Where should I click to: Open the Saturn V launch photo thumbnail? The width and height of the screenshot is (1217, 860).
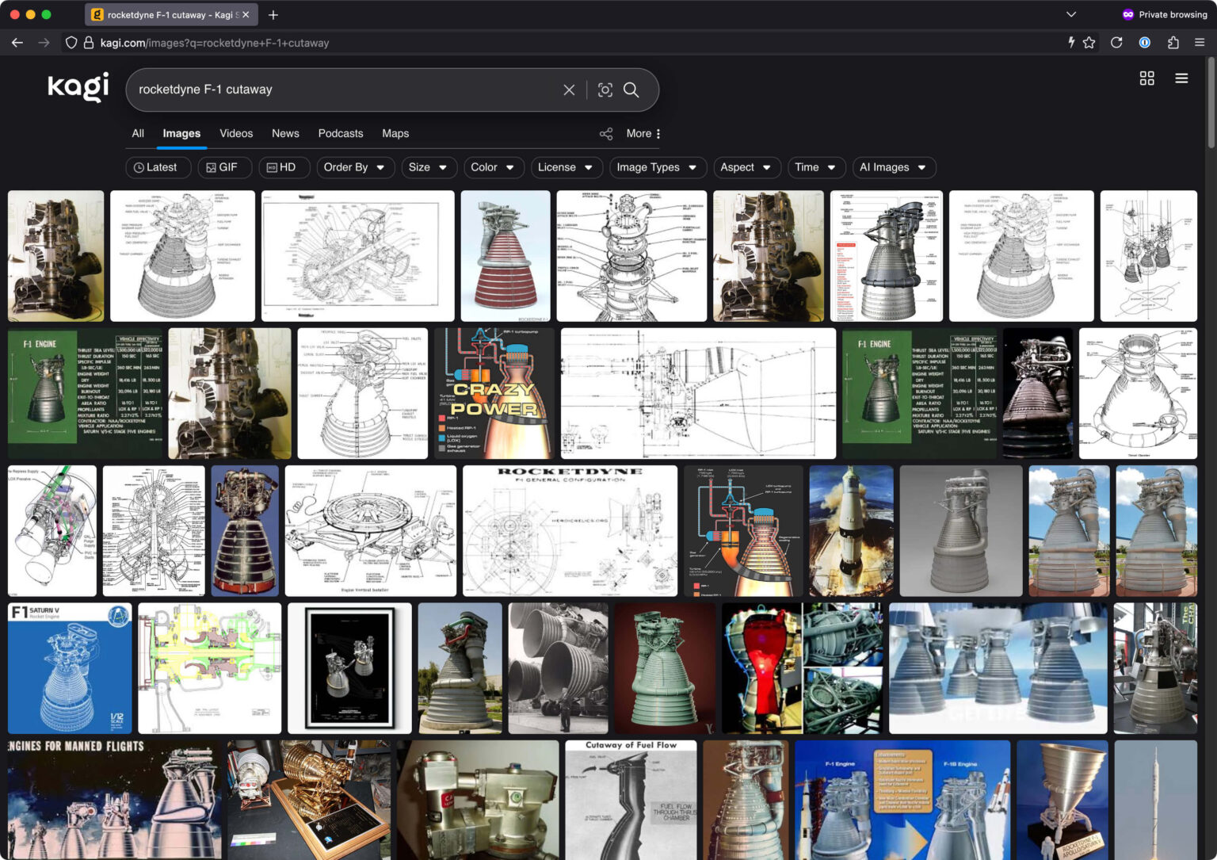850,530
